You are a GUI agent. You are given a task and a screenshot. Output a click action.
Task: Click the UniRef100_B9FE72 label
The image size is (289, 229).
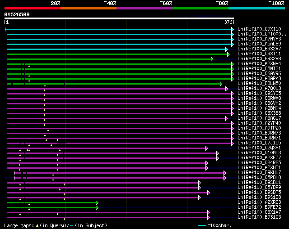(x=259, y=207)
